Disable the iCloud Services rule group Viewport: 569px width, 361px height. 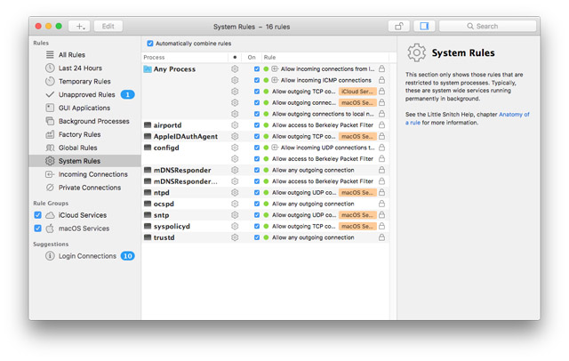37,215
